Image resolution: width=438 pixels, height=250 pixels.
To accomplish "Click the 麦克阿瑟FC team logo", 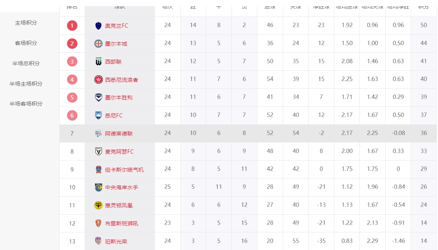I will pos(99,151).
